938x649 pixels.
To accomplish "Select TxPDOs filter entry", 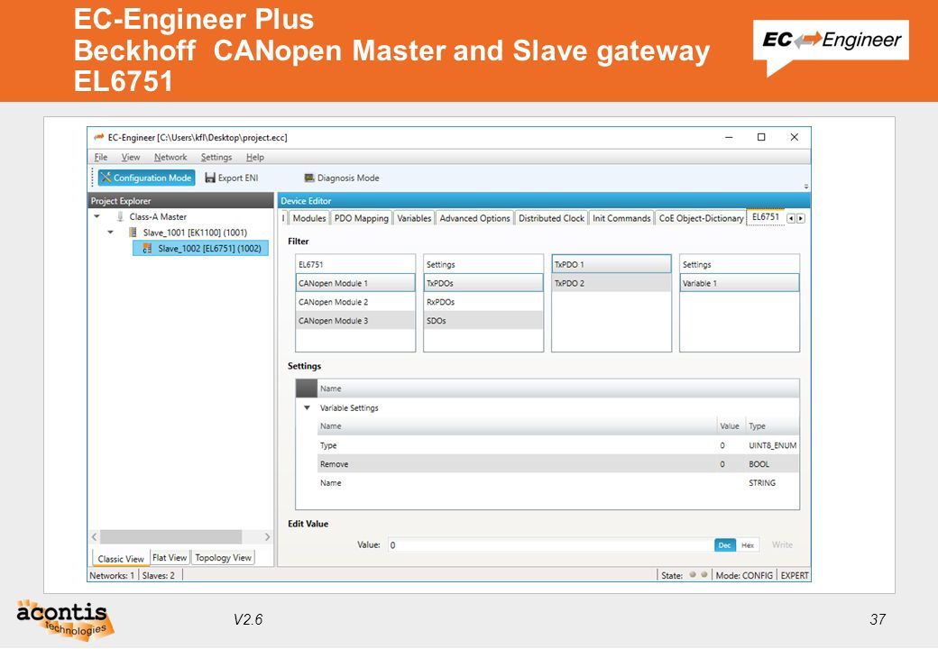I will pyautogui.click(x=483, y=283).
